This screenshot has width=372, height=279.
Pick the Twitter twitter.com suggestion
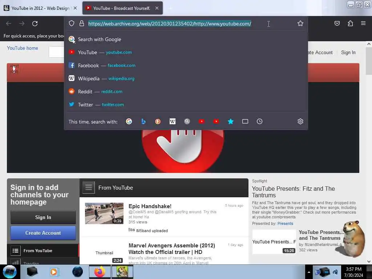point(186,104)
